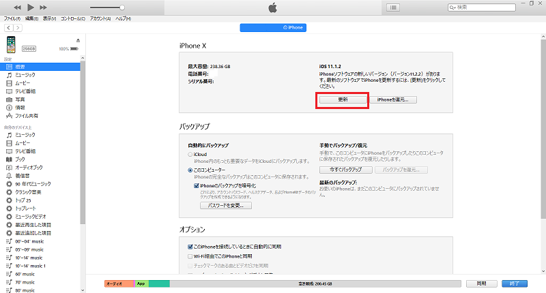Click main pane scrollbar down arrow
Screen dimensions: 546x293
pos(543,271)
